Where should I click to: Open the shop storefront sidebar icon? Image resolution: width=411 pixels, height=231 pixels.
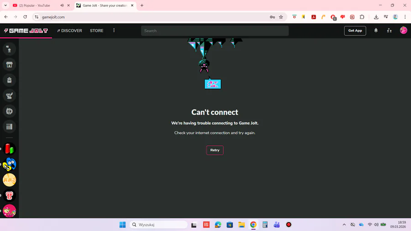point(9,64)
